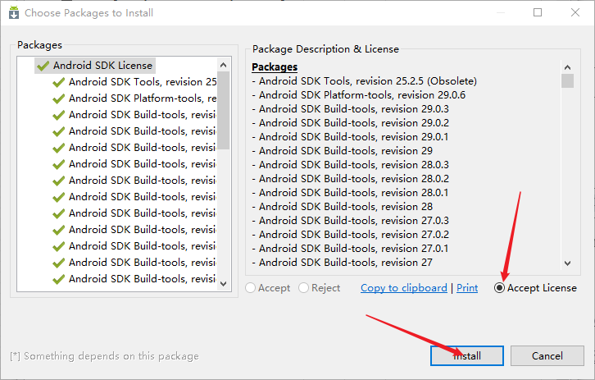Click the checkmark icon next to Android SDK Platform-tools
The width and height of the screenshot is (595, 380).
pos(58,98)
